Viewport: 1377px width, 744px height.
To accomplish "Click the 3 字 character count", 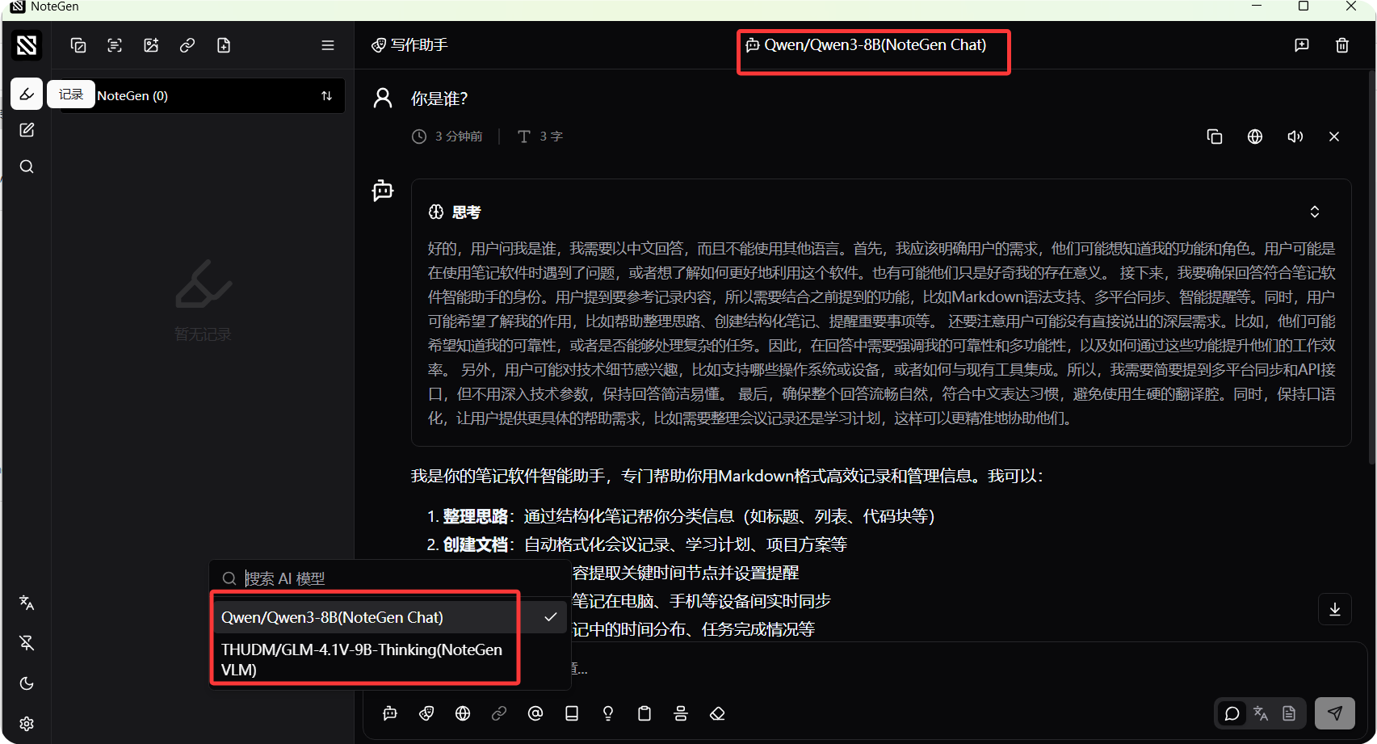I will point(552,137).
